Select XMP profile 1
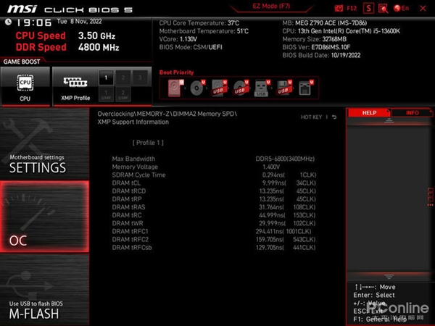435x326 pixels. pyautogui.click(x=106, y=78)
